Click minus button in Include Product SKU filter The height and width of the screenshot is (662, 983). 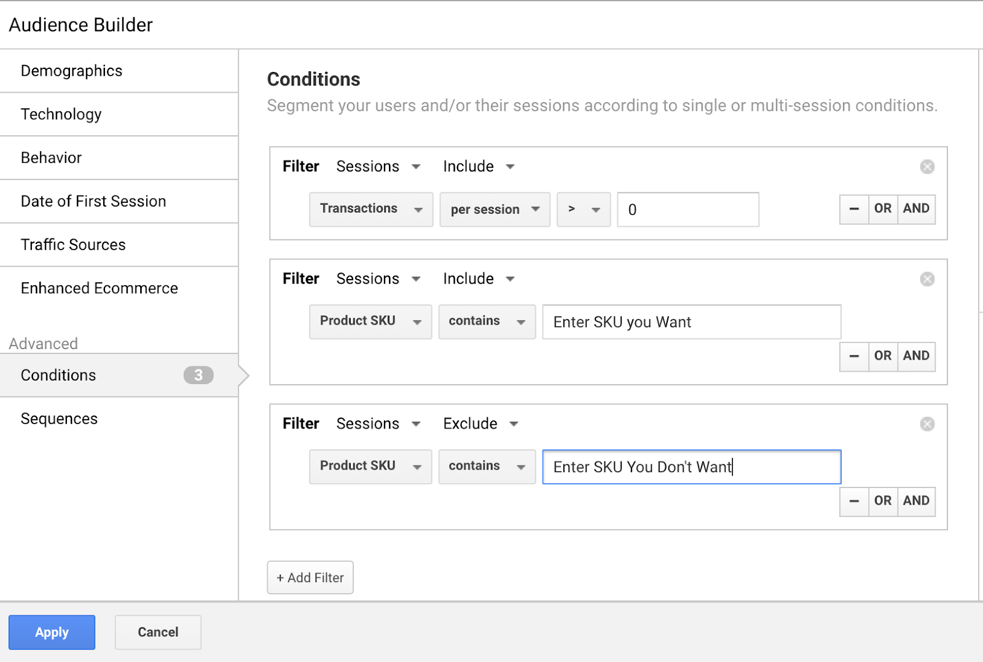854,357
